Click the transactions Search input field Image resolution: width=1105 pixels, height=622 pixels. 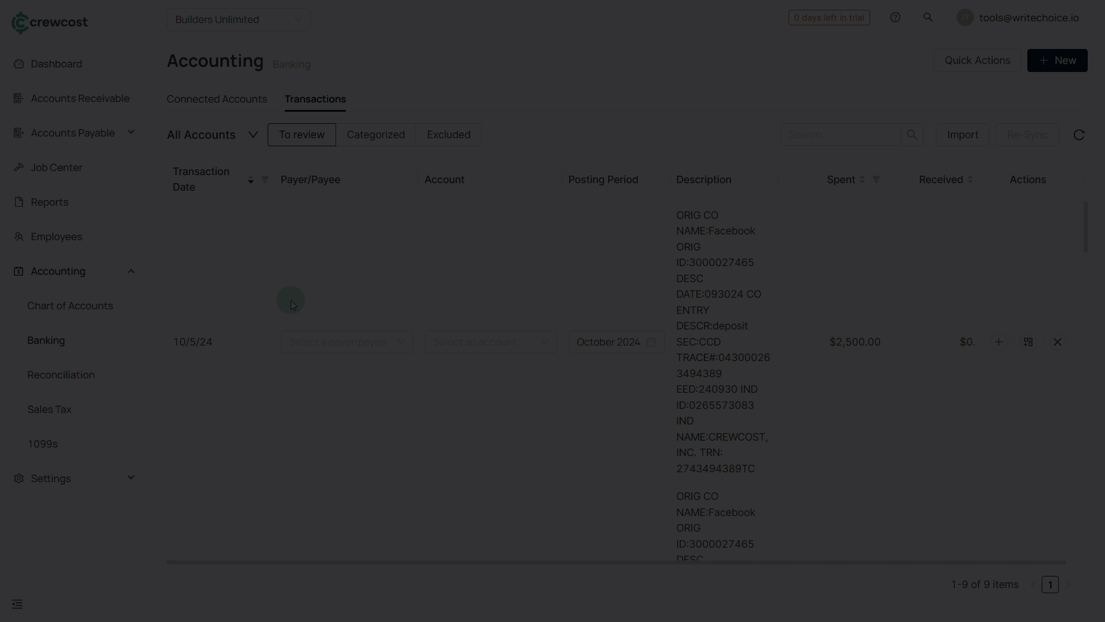click(840, 135)
